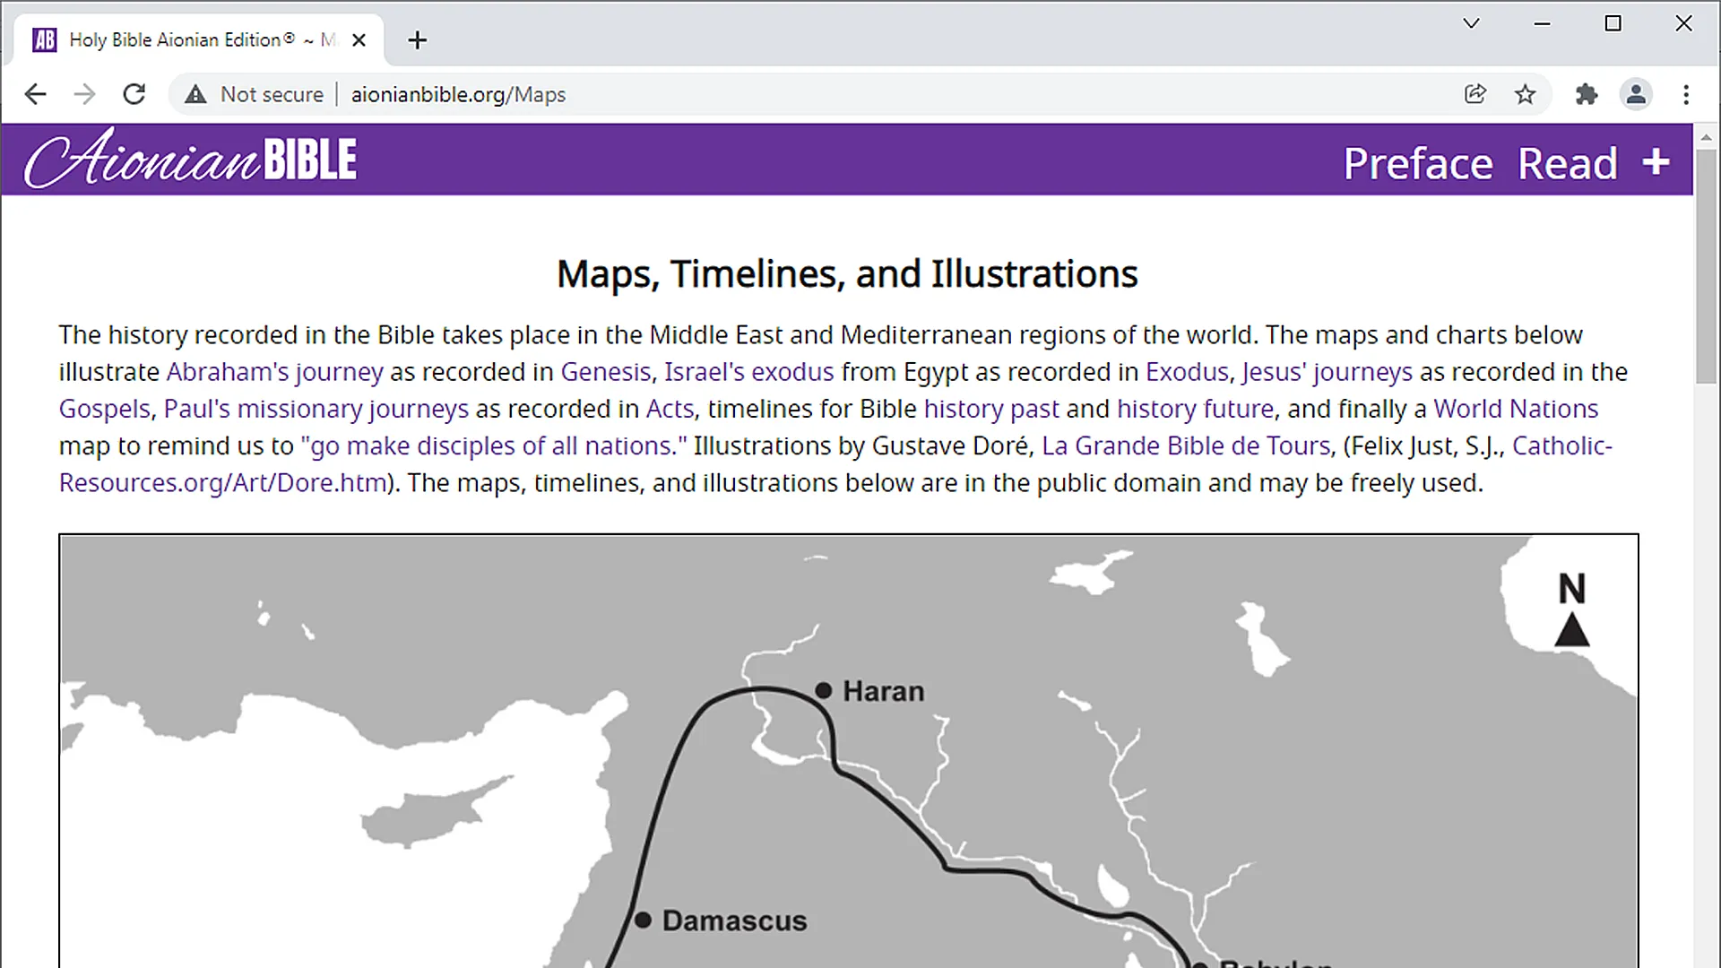Viewport: 1721px width, 968px height.
Task: Follow the Jesus' journeys link
Action: pos(1327,372)
